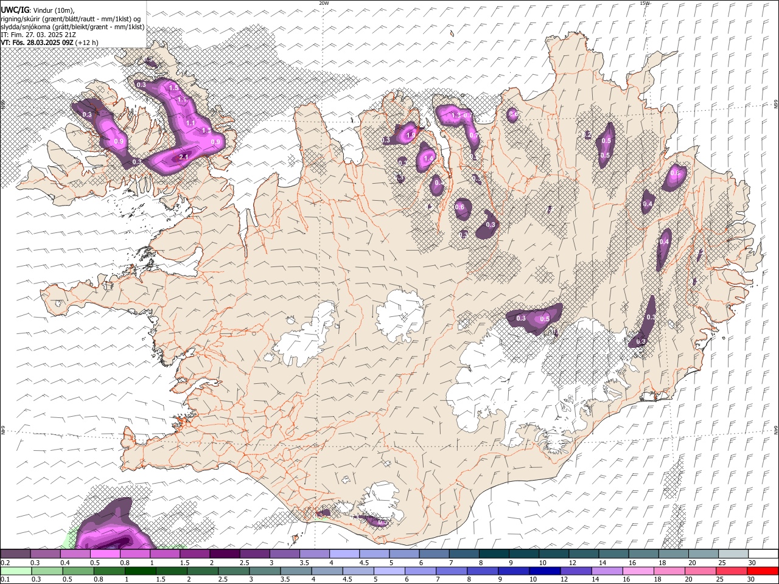This screenshot has height=584, width=779.
Task: Select the light grey snow swatch at 25
Action: (x=733, y=554)
